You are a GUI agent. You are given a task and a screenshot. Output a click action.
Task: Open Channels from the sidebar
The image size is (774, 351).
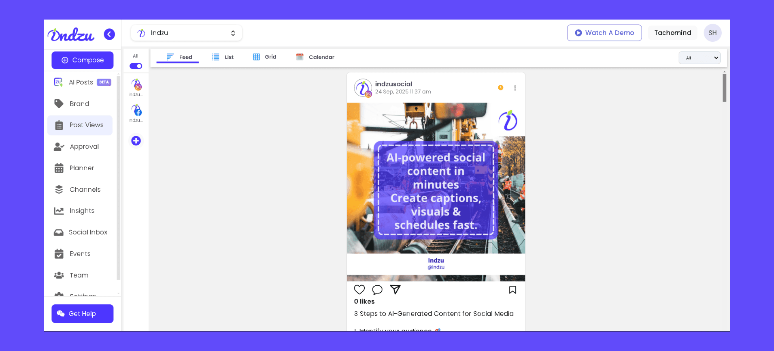[79, 189]
